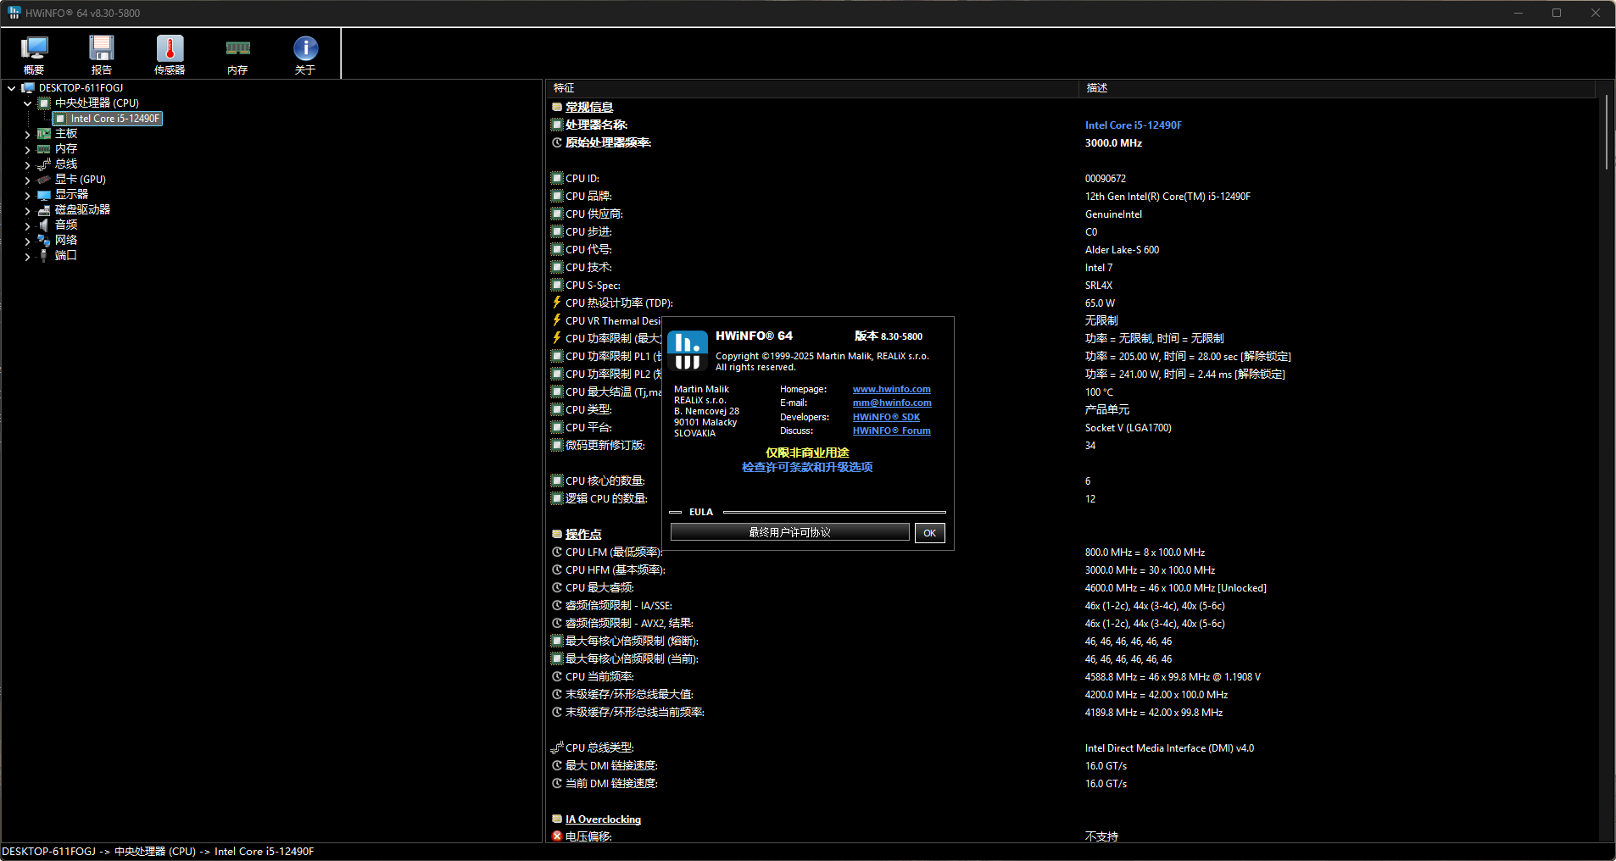Click the error icon beside 电压偏移

[x=556, y=836]
